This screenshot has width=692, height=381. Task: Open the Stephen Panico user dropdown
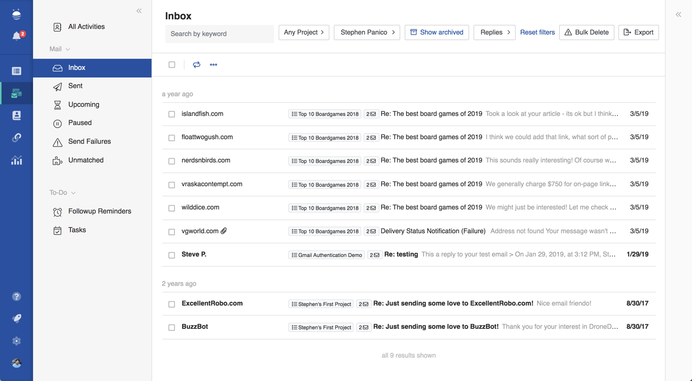[x=367, y=32]
